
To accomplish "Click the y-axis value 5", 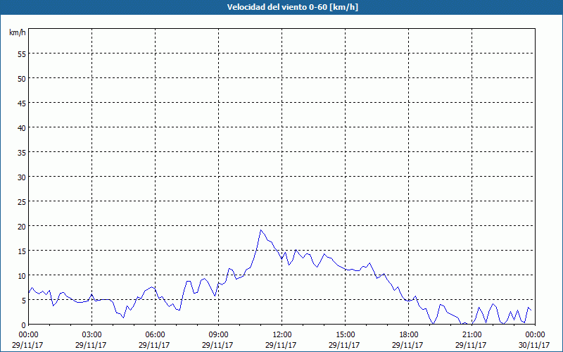I will point(24,301).
